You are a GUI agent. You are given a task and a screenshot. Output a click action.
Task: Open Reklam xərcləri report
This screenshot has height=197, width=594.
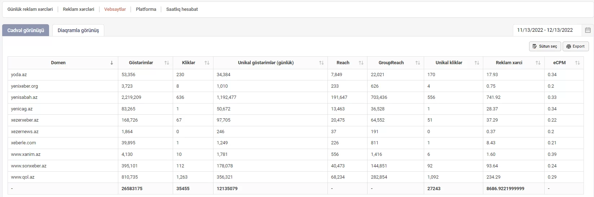79,9
